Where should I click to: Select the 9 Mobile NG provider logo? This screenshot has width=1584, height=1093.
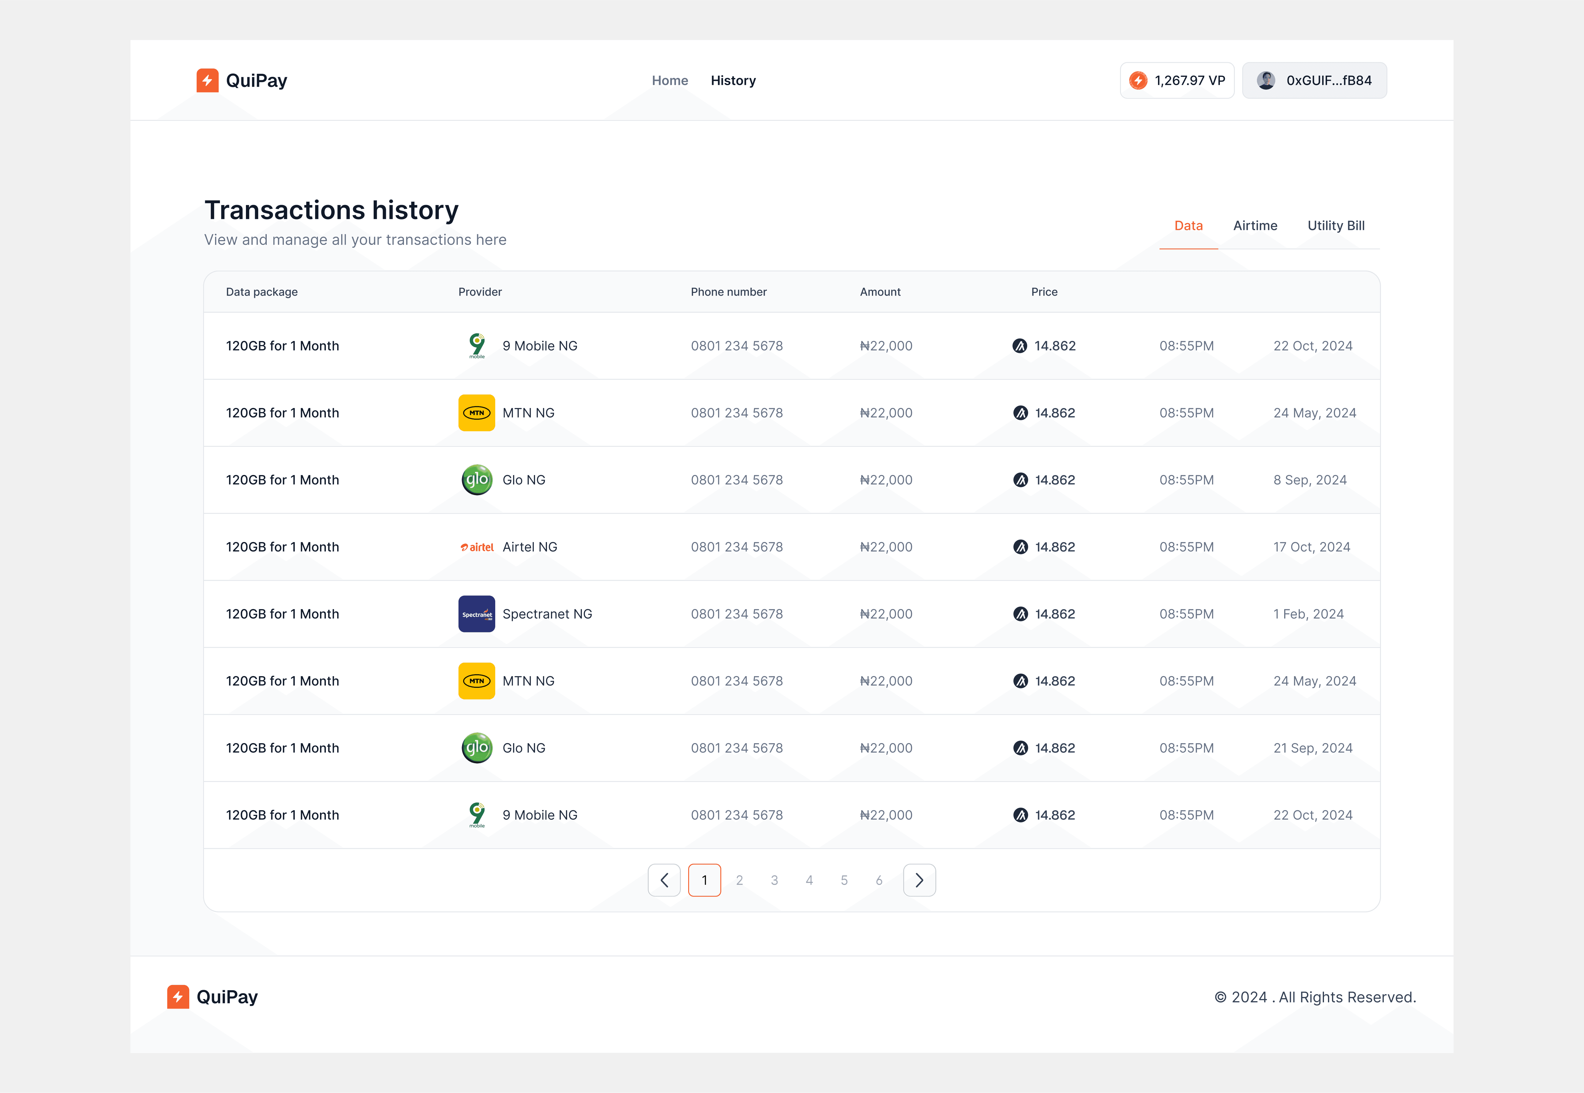coord(476,345)
